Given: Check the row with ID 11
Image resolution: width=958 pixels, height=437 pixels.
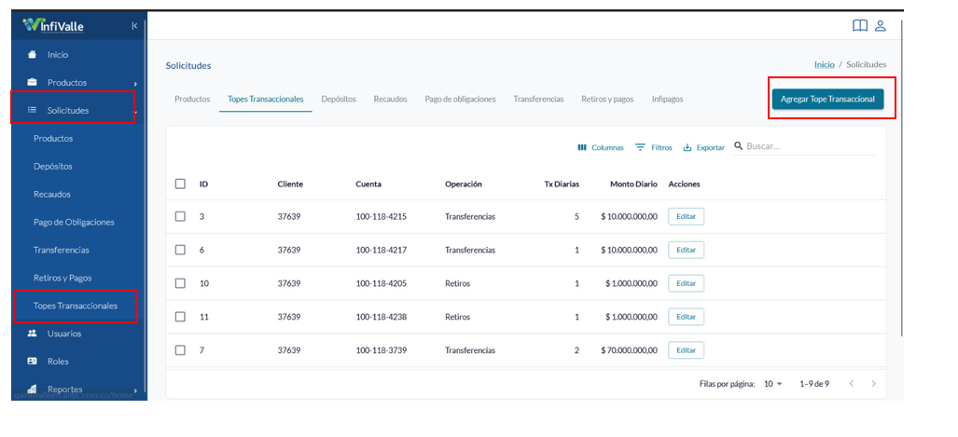Looking at the screenshot, I should click(180, 317).
